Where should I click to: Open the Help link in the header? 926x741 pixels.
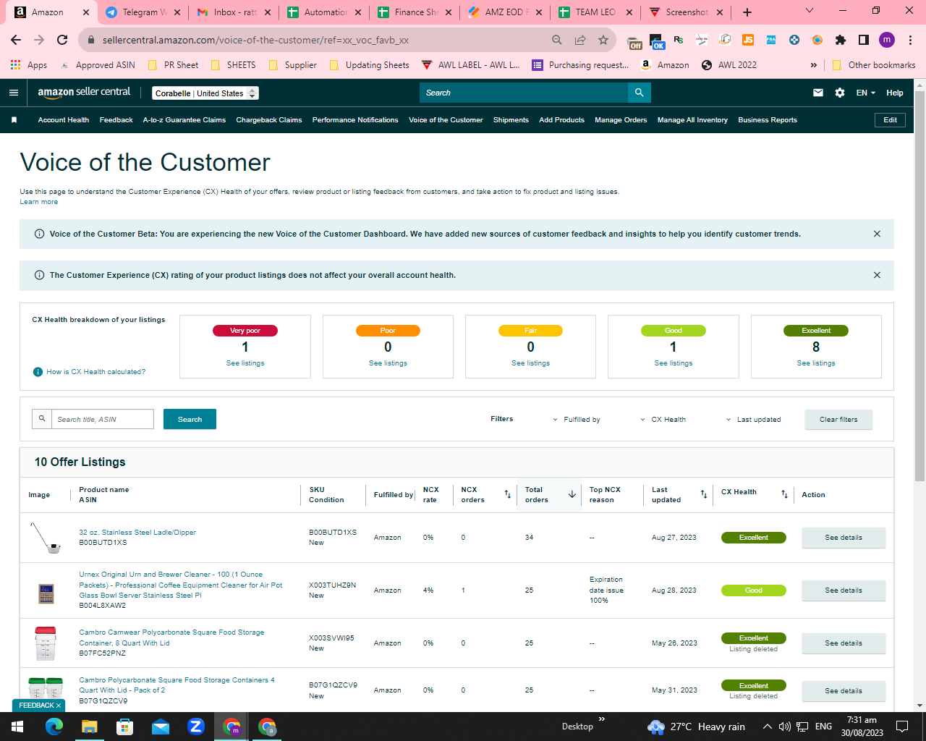[x=895, y=93]
